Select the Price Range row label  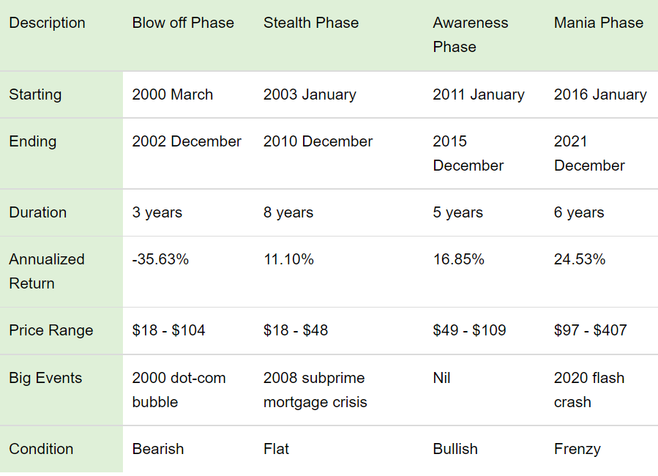click(51, 330)
